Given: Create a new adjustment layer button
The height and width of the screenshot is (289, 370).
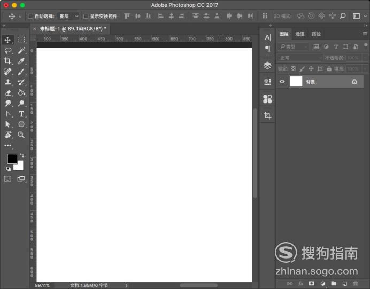Looking at the screenshot, I should pyautogui.click(x=322, y=283).
